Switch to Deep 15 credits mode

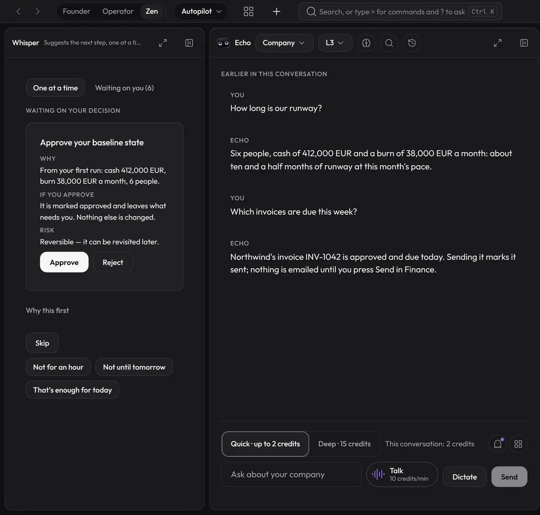[344, 444]
